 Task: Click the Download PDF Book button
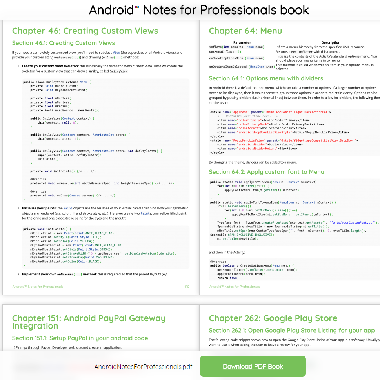click(253, 366)
